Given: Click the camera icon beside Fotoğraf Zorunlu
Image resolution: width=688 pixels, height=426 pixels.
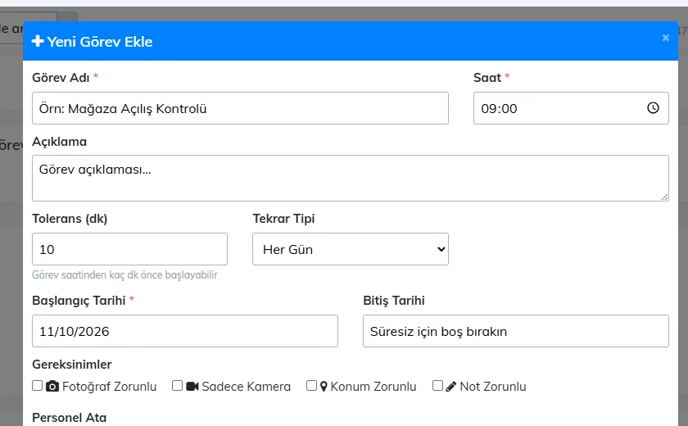Looking at the screenshot, I should pyautogui.click(x=52, y=386).
